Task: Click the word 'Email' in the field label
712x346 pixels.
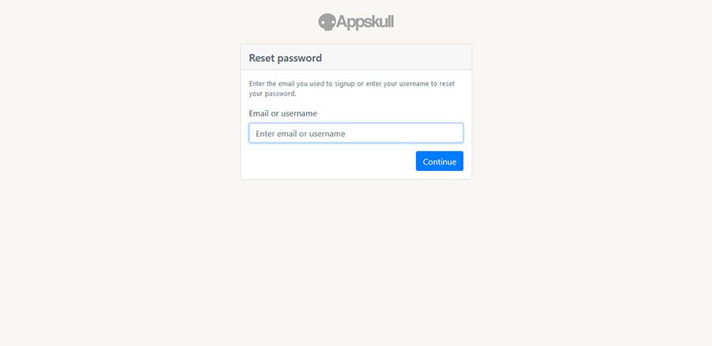Action: click(259, 113)
